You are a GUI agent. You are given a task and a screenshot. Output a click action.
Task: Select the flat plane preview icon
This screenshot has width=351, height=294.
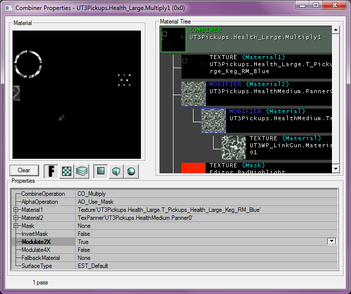101,171
